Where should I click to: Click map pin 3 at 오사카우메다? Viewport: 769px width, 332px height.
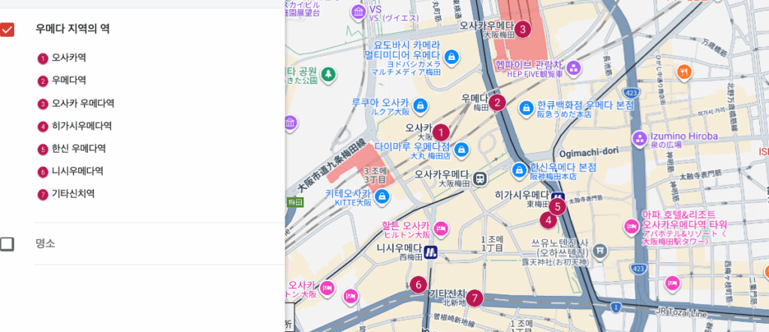click(x=522, y=30)
